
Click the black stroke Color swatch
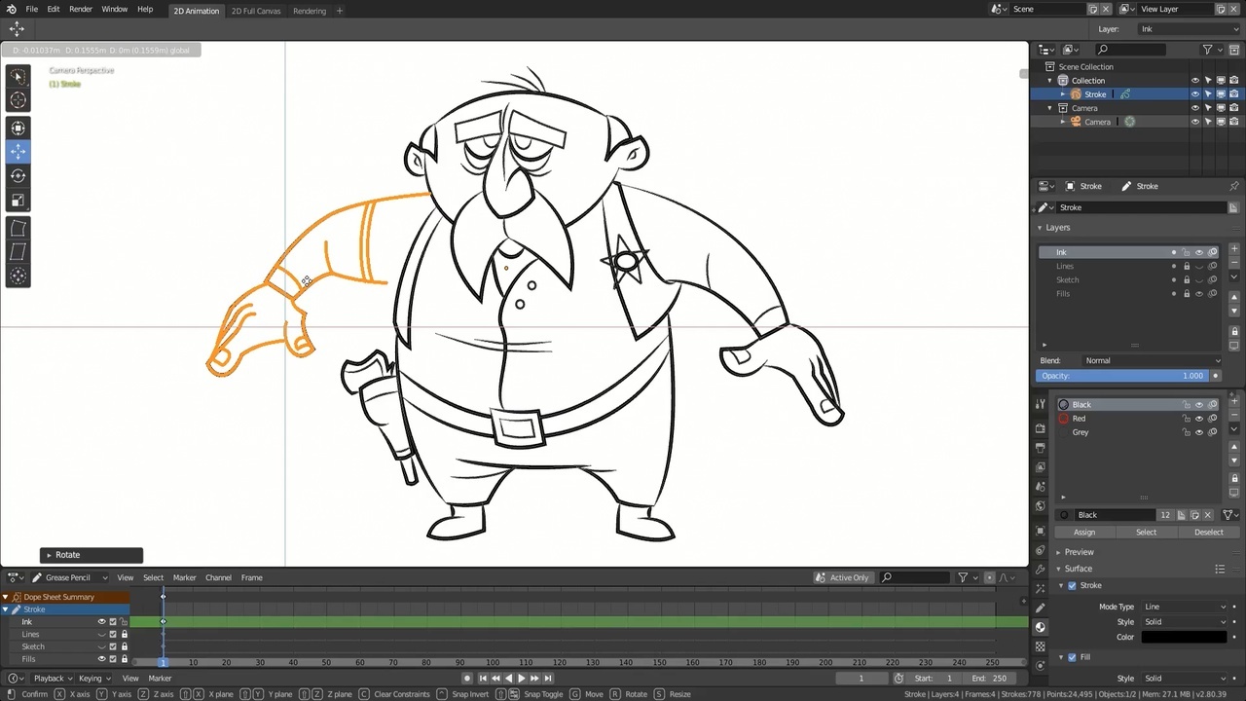point(1184,637)
